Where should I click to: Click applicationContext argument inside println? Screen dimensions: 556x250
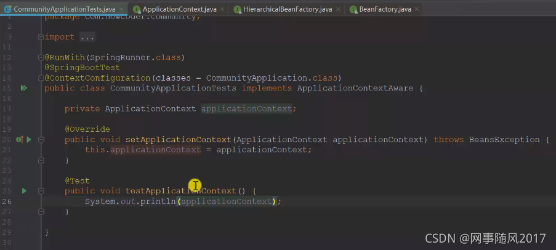pos(226,201)
